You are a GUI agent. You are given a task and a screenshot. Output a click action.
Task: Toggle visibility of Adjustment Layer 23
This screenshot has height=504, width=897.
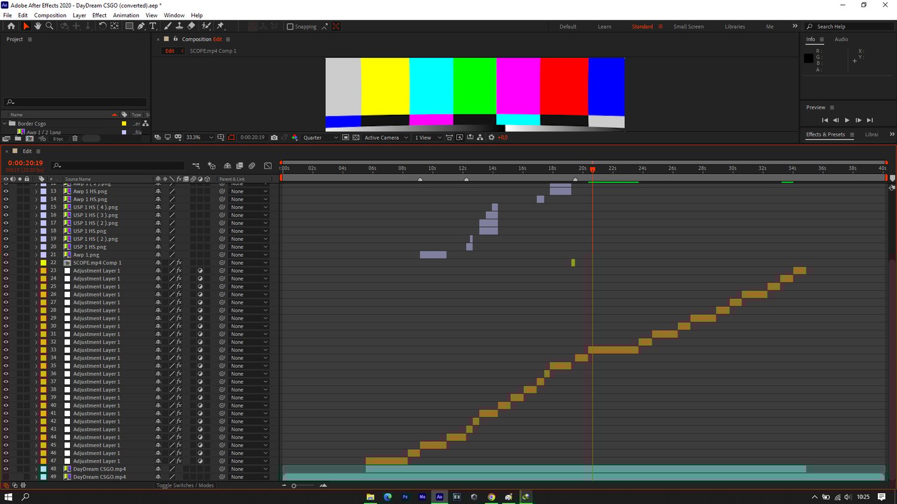click(x=6, y=271)
